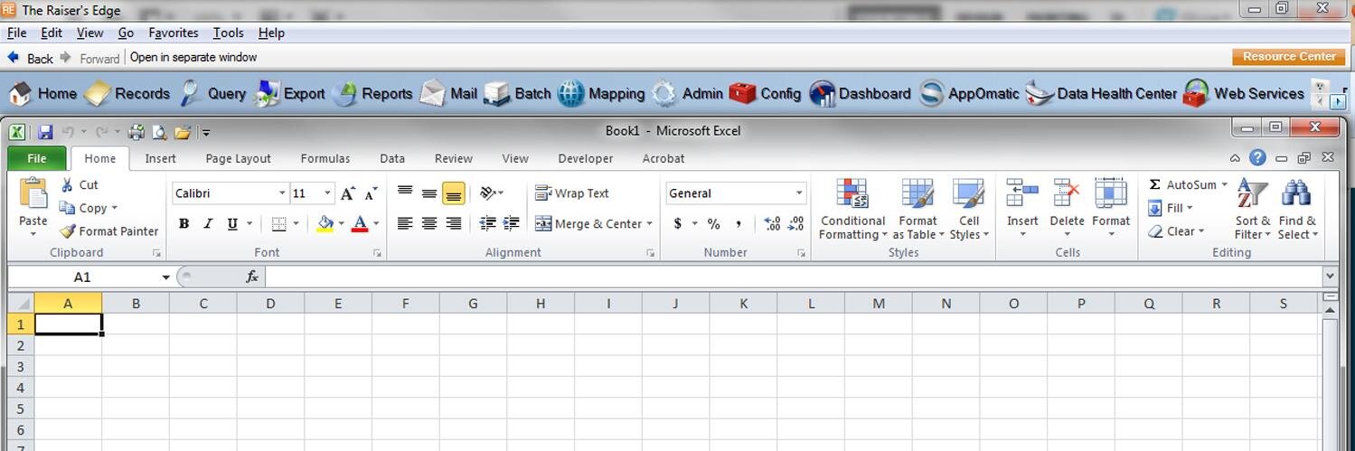Screen dimensions: 1355x451
Task: Apply Comma Style format
Action: (x=739, y=223)
